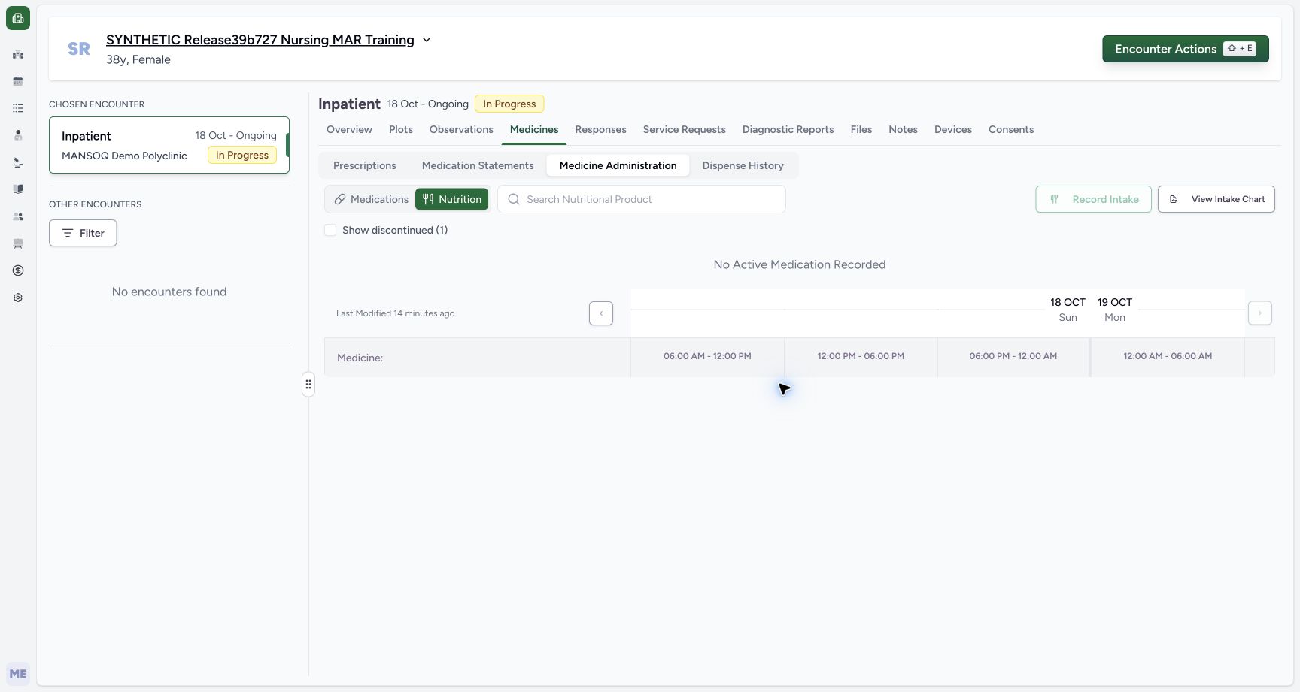1300x692 pixels.
Task: Open the encounters Filter dropdown
Action: point(83,233)
